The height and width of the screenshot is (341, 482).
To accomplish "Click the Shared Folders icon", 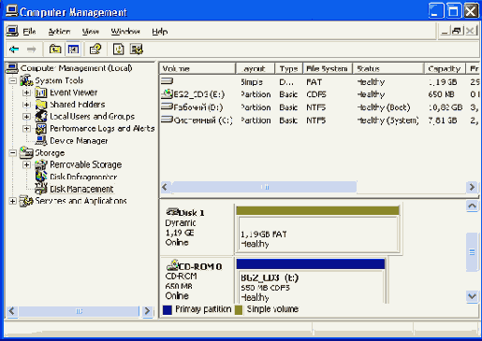I will (x=41, y=105).
